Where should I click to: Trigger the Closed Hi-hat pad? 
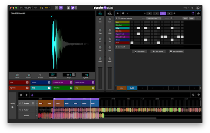tap(63, 83)
